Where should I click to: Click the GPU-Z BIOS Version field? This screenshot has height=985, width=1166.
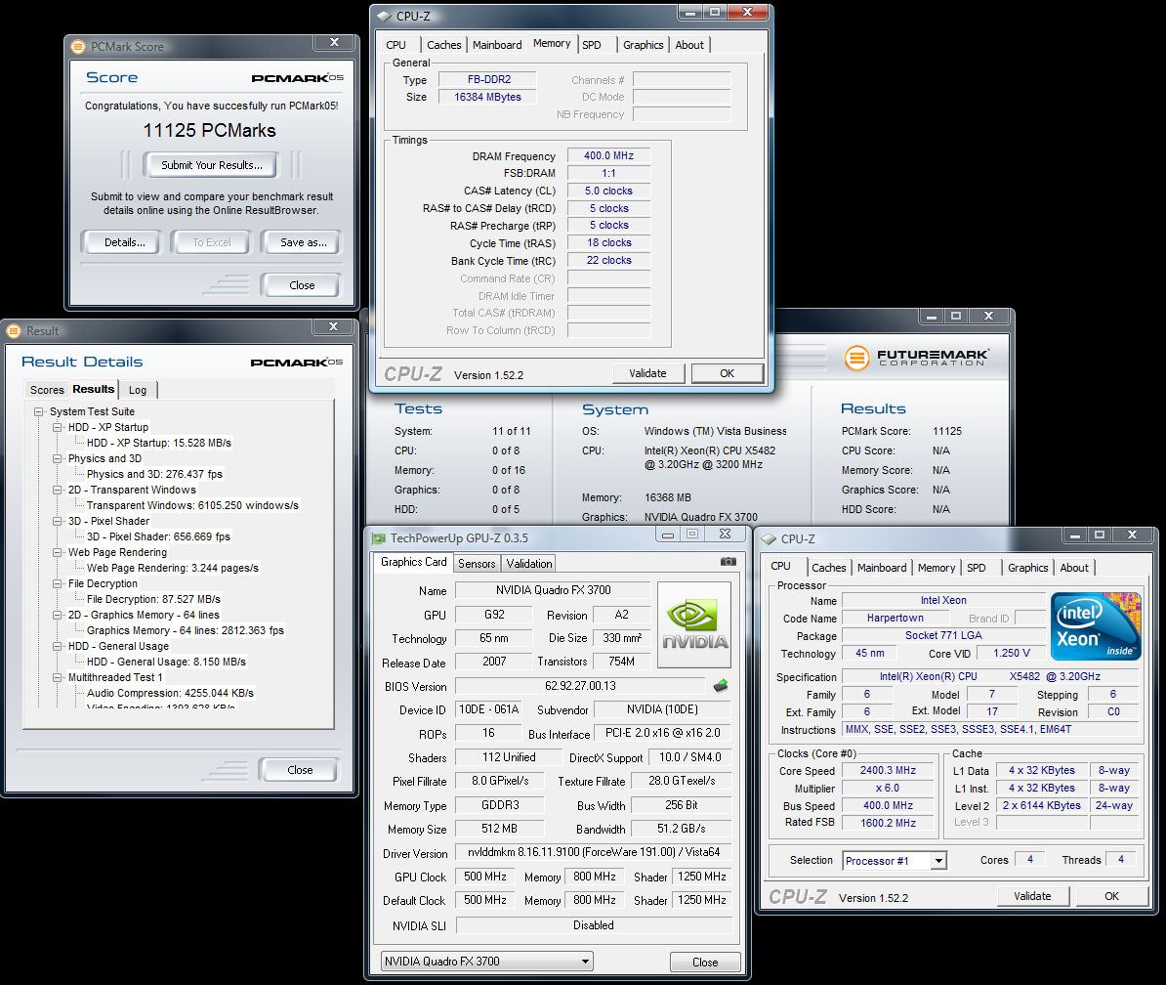point(580,686)
